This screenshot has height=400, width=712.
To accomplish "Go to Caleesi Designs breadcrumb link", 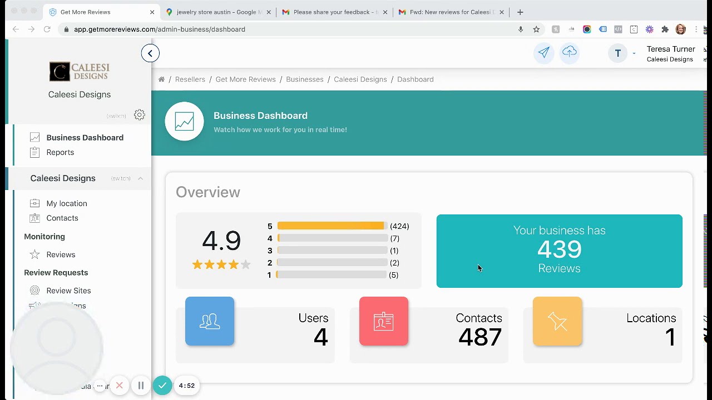I will [360, 79].
